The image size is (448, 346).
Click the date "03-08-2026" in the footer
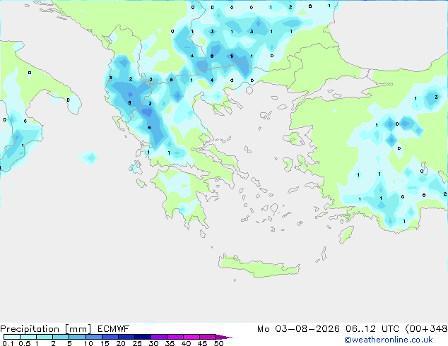coord(307,329)
